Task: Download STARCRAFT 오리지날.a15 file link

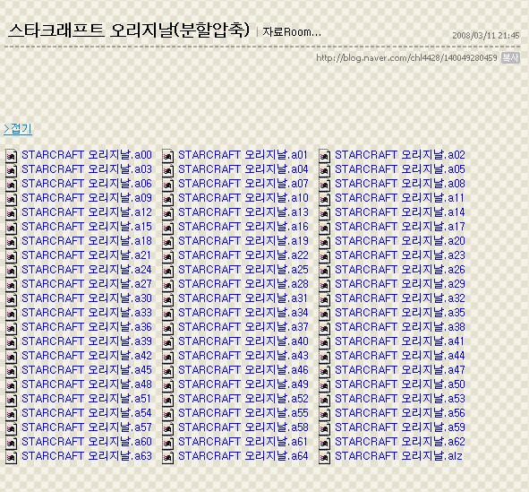Action: click(87, 226)
